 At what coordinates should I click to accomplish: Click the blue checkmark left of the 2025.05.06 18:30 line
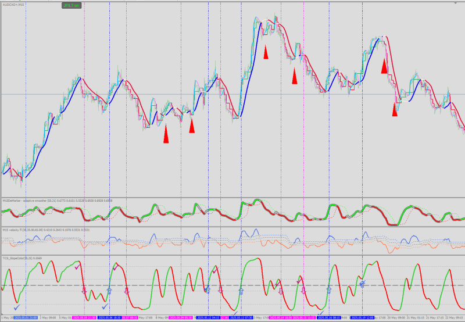[105, 306]
